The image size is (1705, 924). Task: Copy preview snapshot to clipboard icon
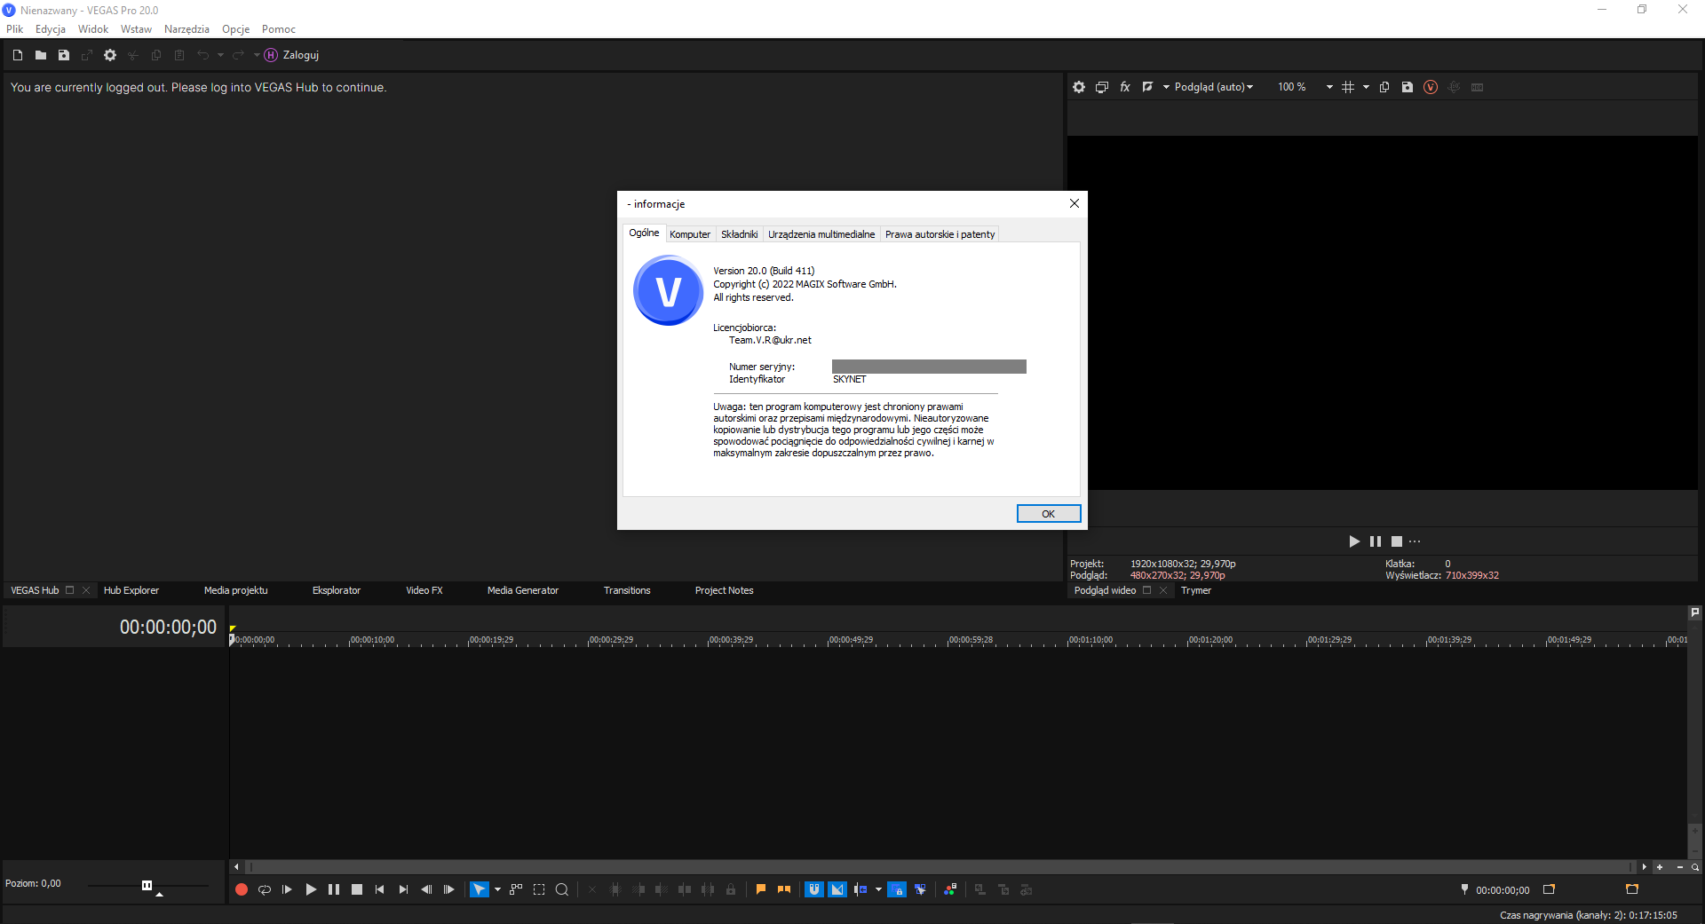tap(1384, 87)
